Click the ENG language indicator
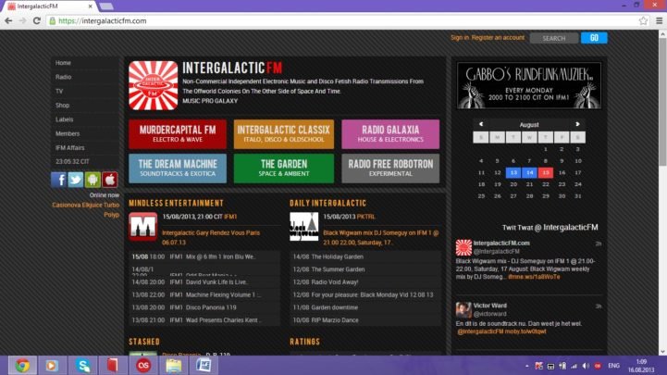This screenshot has width=667, height=375. coord(613,366)
